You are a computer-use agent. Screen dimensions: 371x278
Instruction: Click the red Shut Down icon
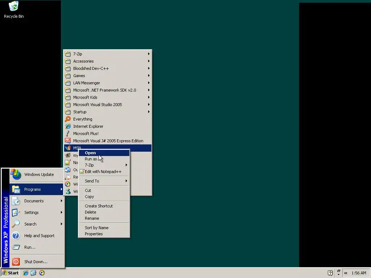[x=16, y=262]
